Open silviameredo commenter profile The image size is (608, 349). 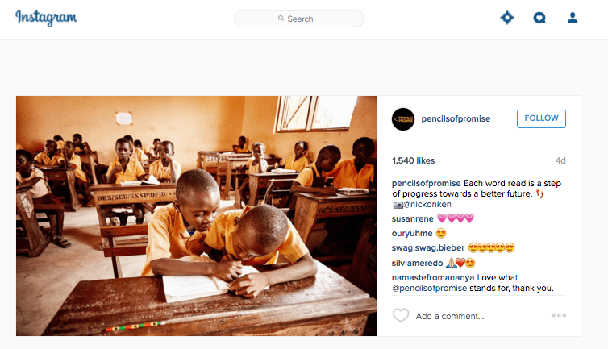point(417,263)
